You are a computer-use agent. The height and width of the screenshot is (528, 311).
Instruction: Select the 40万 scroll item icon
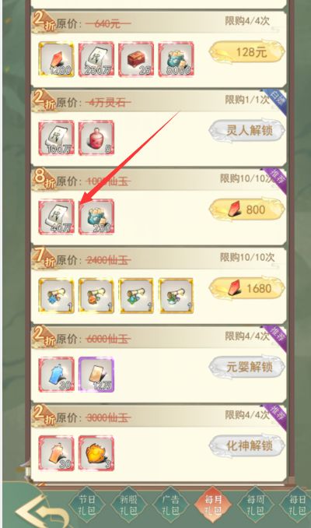(56, 217)
